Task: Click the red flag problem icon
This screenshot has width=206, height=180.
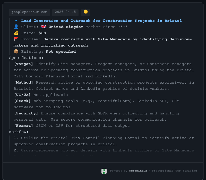Action: (x=16, y=39)
